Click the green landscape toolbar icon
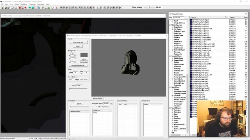 (x=48, y=7)
